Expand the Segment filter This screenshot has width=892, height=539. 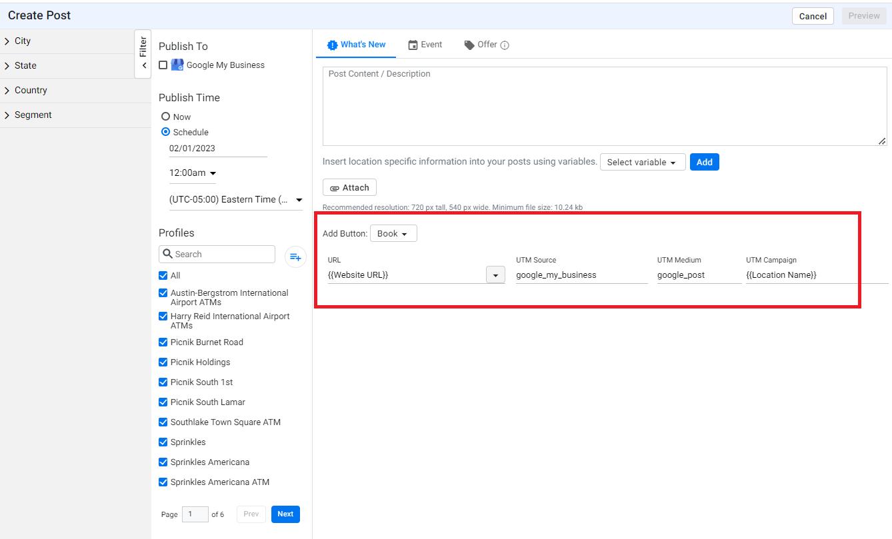pyautogui.click(x=75, y=115)
